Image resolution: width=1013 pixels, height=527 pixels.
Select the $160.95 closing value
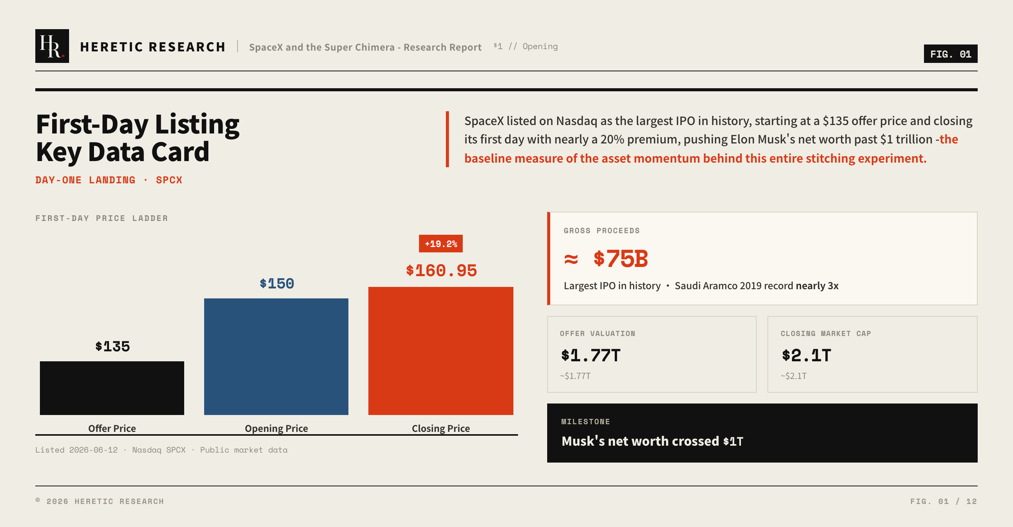[441, 270]
